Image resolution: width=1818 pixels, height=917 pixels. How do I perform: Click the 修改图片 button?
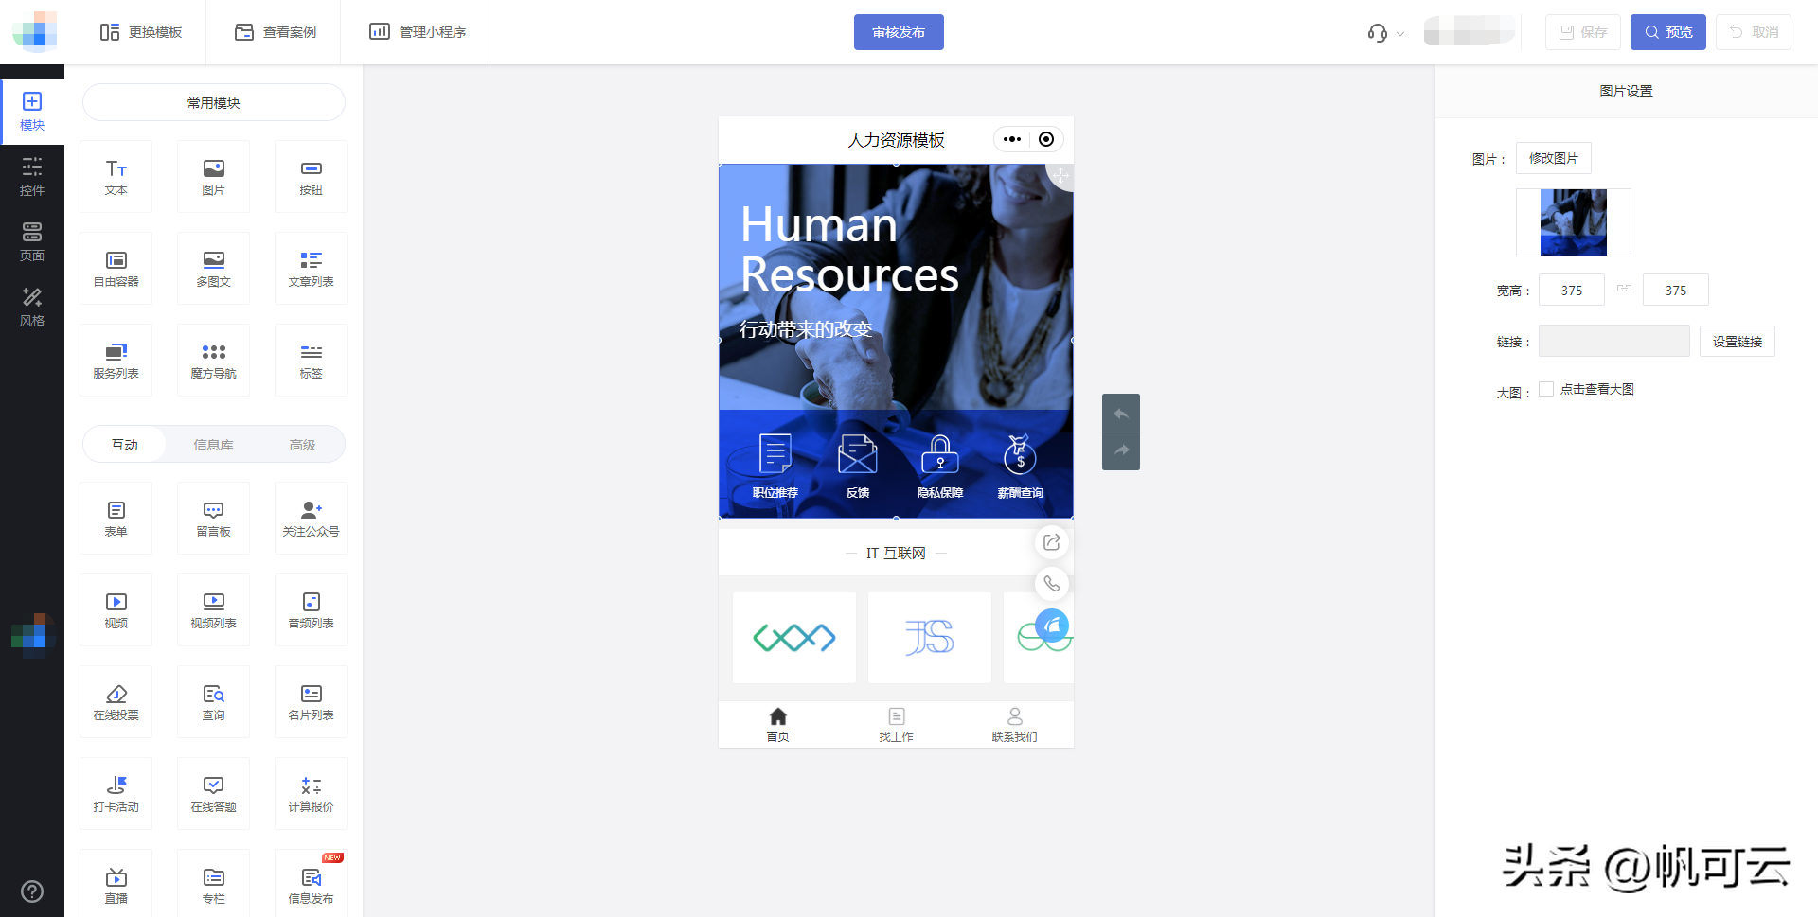point(1554,158)
